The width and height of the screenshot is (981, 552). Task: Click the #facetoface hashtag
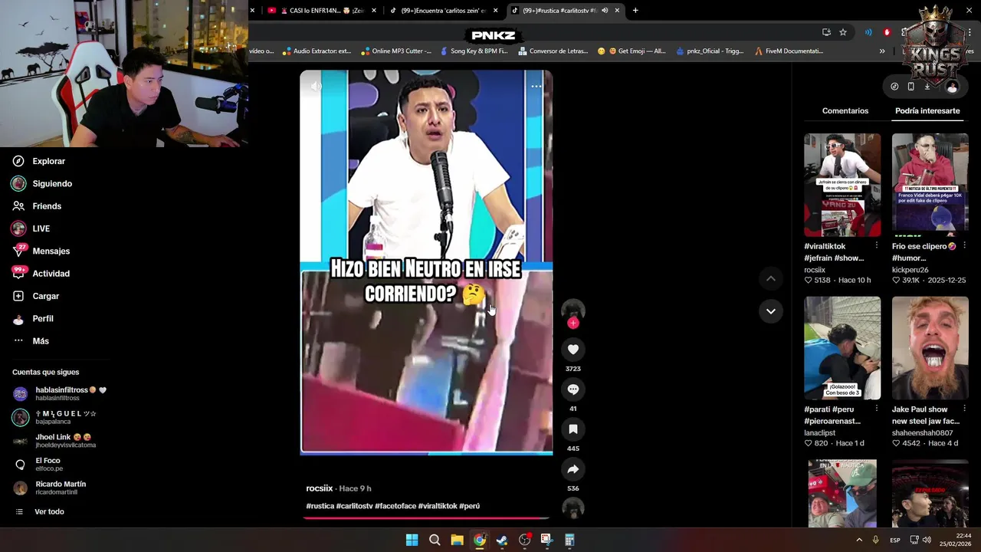395,506
